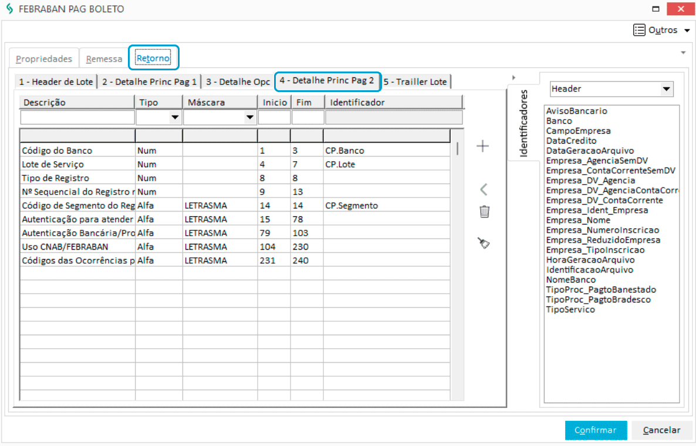Select the Retorno tab
This screenshot has width=696, height=446.
(x=153, y=58)
